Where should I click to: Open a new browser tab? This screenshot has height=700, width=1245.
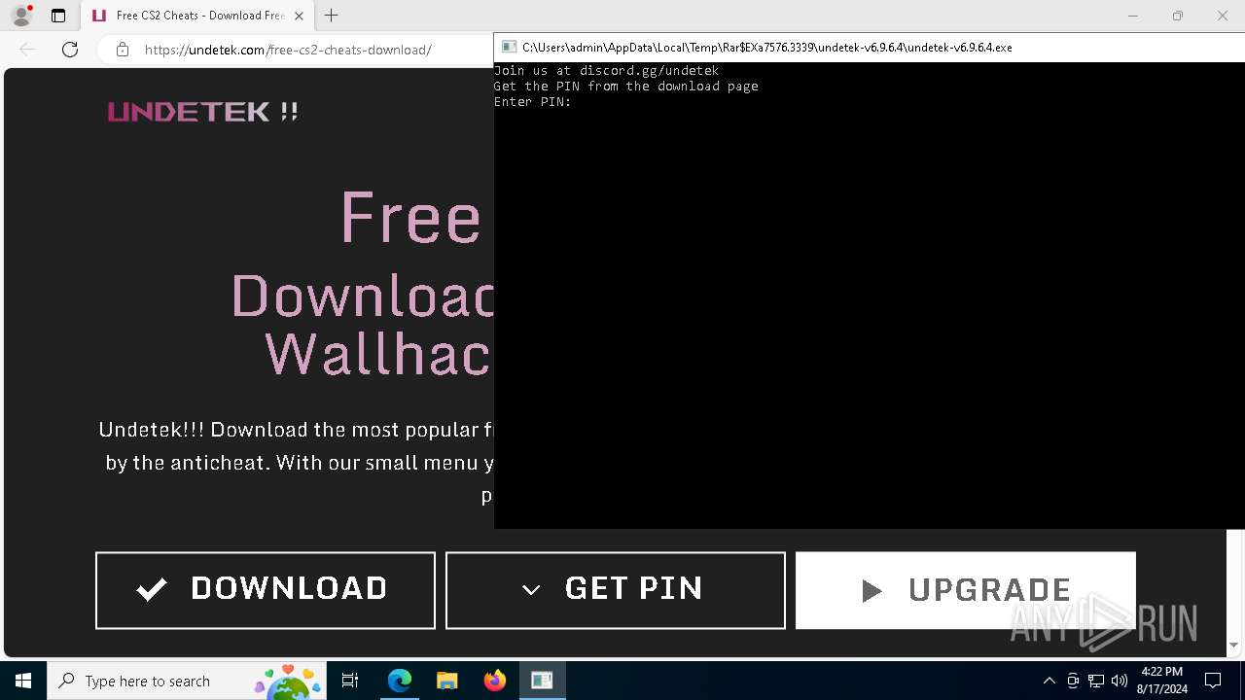(x=332, y=16)
